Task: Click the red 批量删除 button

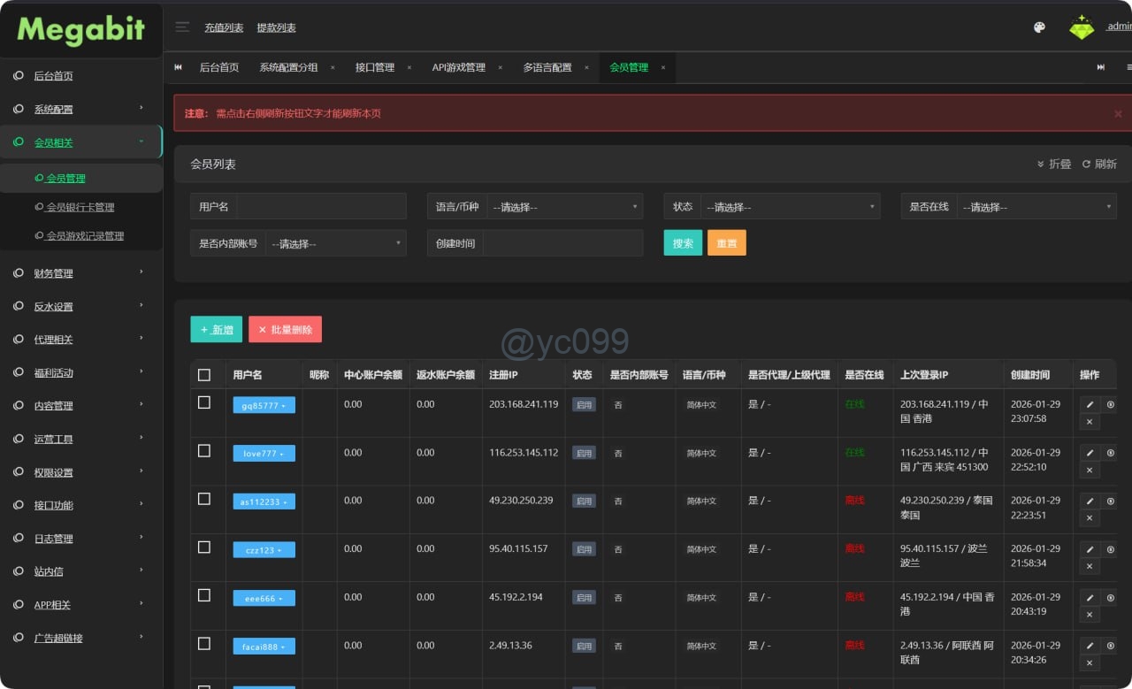Action: click(x=285, y=330)
